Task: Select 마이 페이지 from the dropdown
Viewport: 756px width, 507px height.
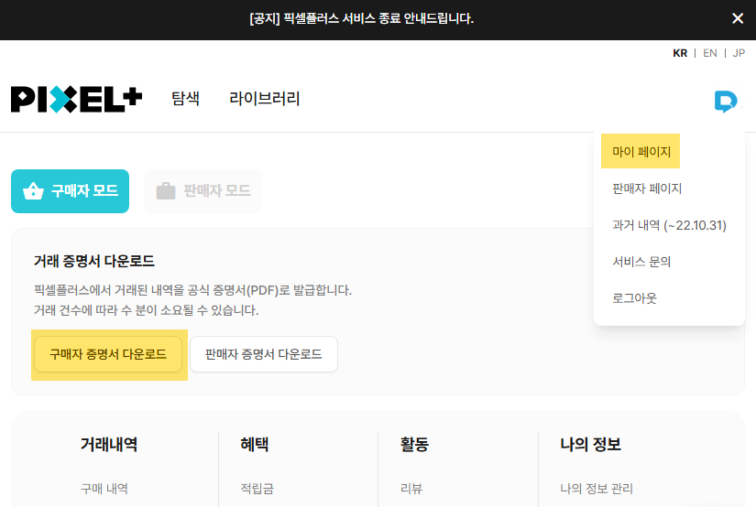Action: (x=641, y=152)
